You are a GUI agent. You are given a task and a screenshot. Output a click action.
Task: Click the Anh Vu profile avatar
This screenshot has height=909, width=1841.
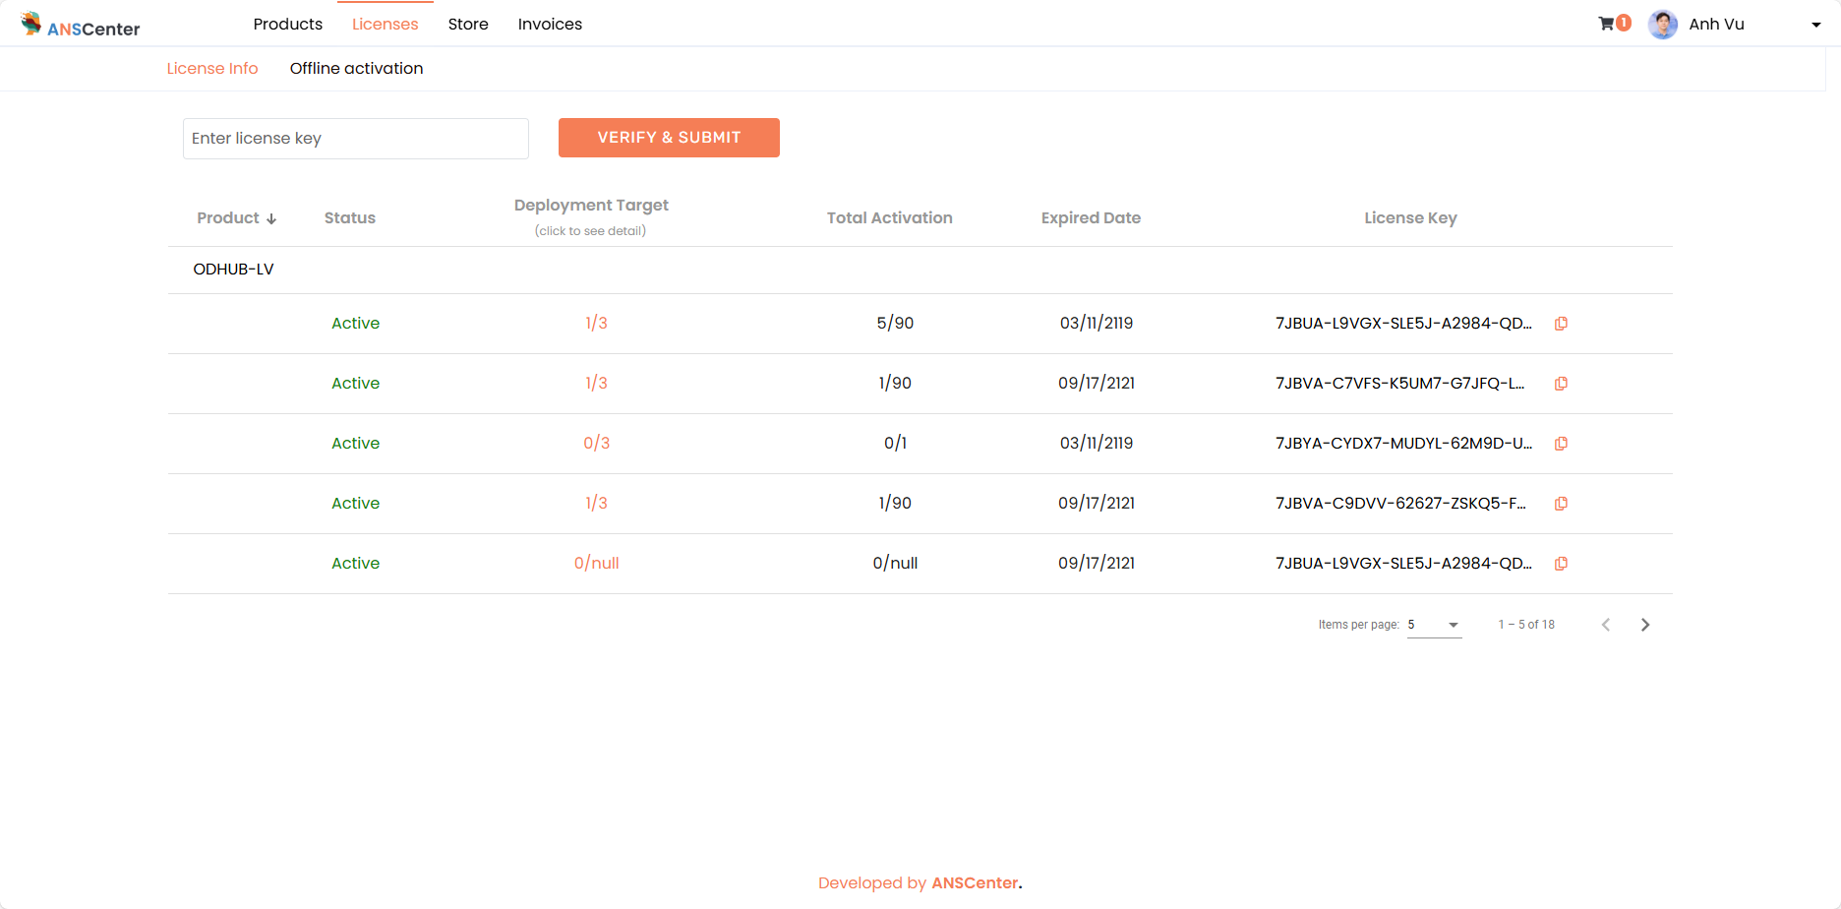coord(1663,25)
